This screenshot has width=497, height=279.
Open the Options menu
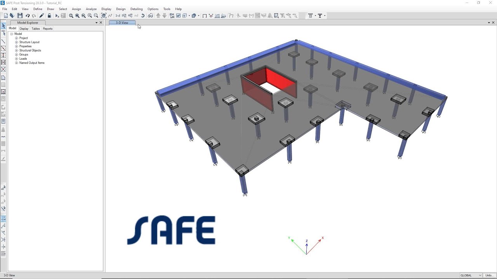tap(153, 9)
